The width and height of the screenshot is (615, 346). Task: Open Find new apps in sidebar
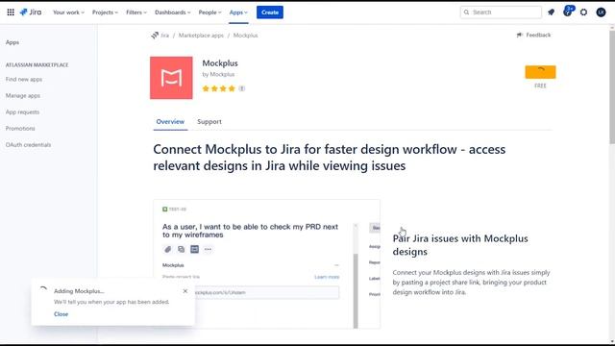[24, 79]
